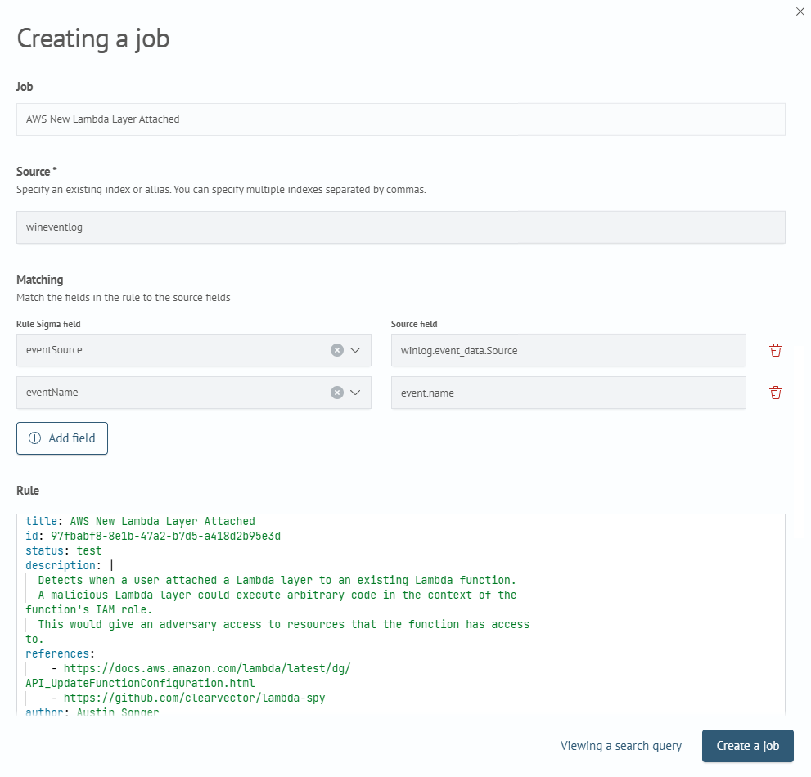Click the 'This would give an adversary' line

pos(283,625)
